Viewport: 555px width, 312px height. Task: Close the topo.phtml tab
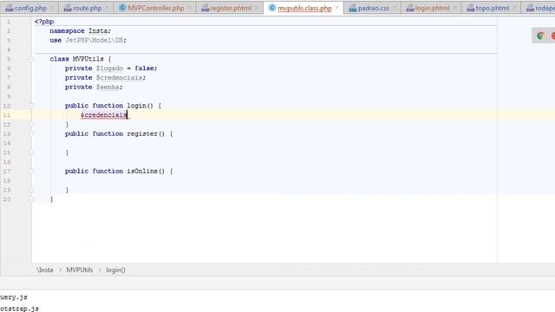point(514,8)
